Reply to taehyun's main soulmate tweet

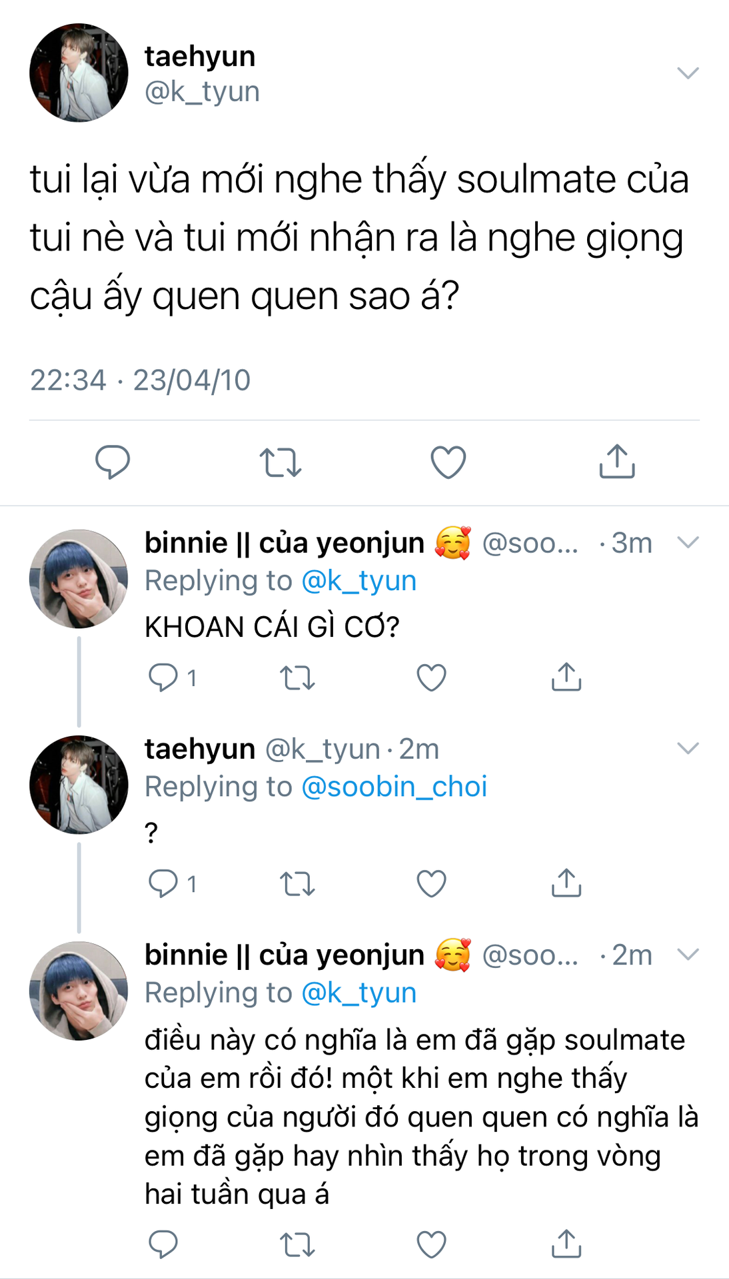(113, 462)
